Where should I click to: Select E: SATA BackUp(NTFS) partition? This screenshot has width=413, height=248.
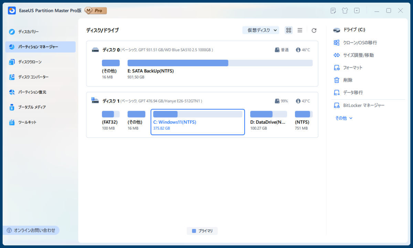click(x=220, y=69)
